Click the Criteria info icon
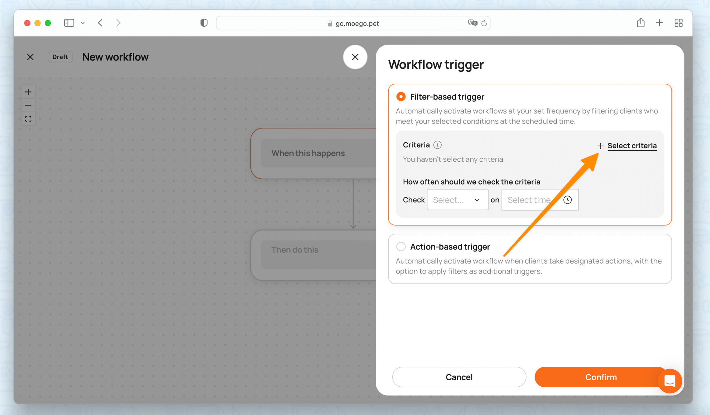Image resolution: width=710 pixels, height=415 pixels. click(437, 145)
